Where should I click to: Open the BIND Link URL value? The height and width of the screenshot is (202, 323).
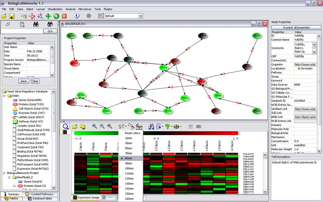305,117
